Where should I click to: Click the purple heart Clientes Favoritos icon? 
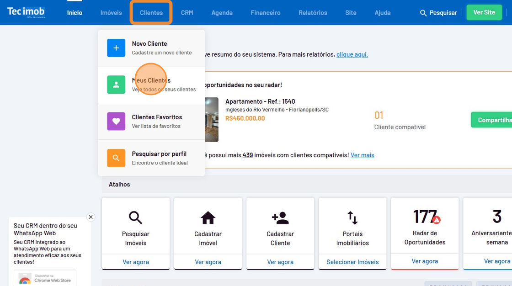point(116,122)
